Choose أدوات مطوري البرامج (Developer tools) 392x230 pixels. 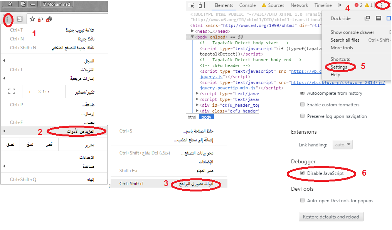pyautogui.click(x=169, y=184)
